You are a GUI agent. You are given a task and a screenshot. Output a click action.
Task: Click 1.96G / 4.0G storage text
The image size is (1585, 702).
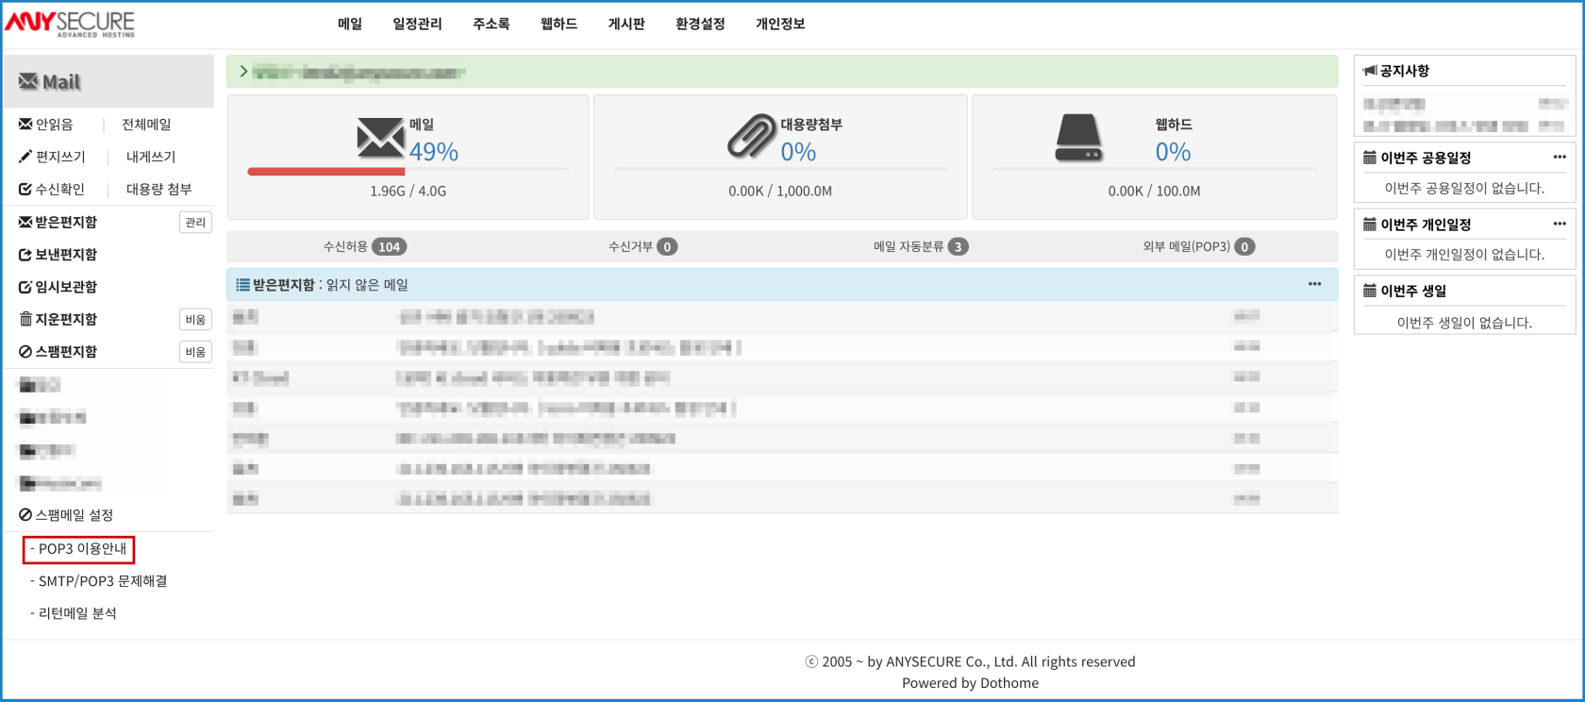point(408,192)
